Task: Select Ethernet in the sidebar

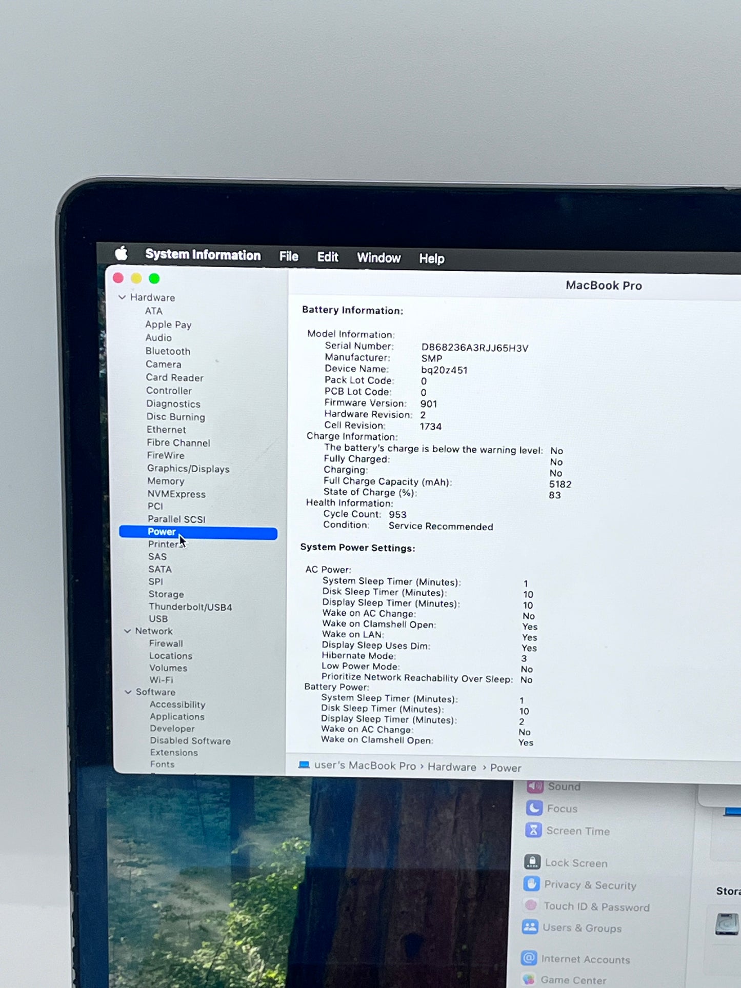Action: pos(166,430)
